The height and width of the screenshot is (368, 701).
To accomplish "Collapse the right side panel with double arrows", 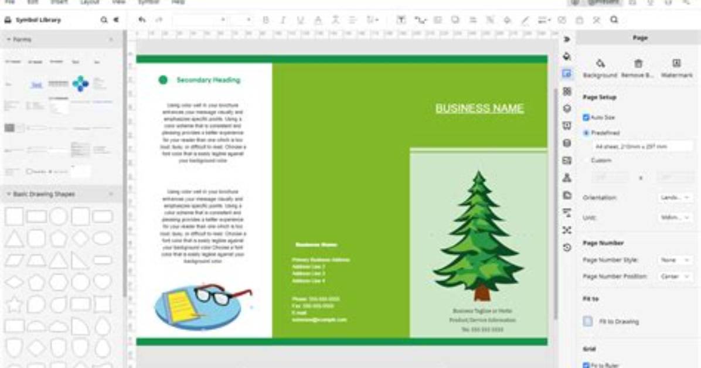I will pos(567,39).
